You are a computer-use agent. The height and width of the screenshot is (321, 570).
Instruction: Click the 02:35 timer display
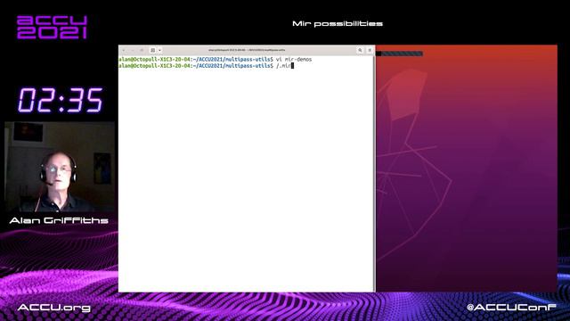click(x=61, y=100)
